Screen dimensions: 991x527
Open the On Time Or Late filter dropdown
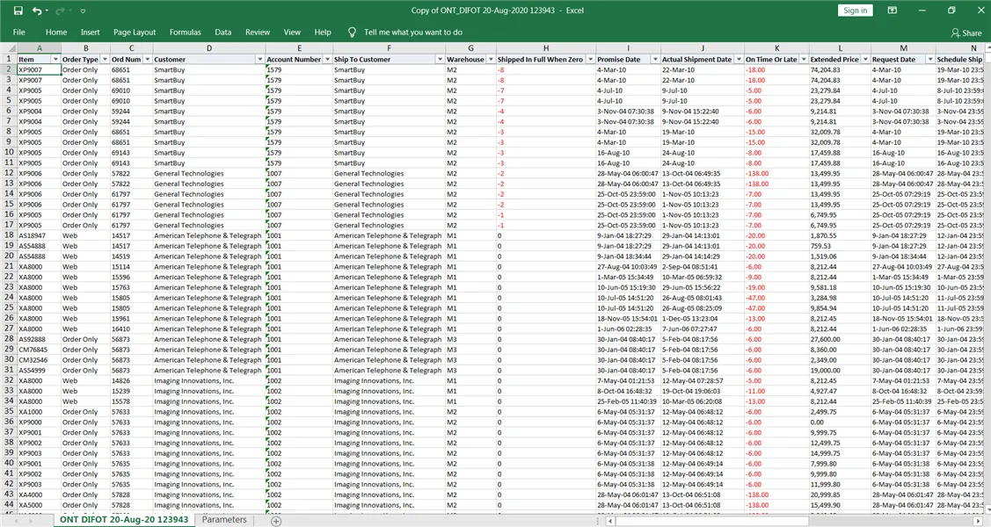pyautogui.click(x=804, y=60)
